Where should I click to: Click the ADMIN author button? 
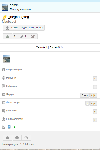click(x=12, y=28)
